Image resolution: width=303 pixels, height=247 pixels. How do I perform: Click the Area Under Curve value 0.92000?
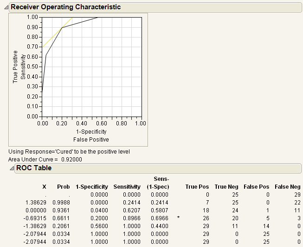[71, 160]
